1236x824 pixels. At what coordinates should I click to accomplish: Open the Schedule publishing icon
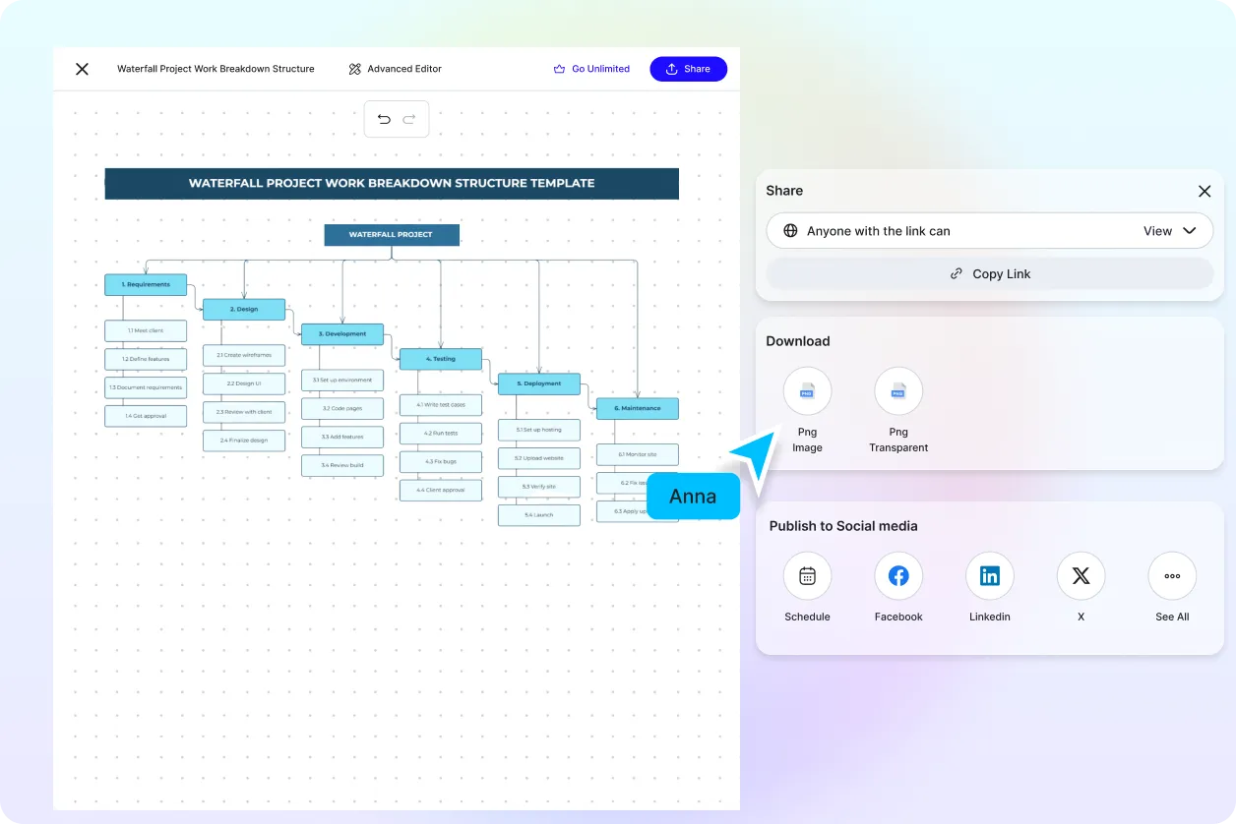coord(807,576)
